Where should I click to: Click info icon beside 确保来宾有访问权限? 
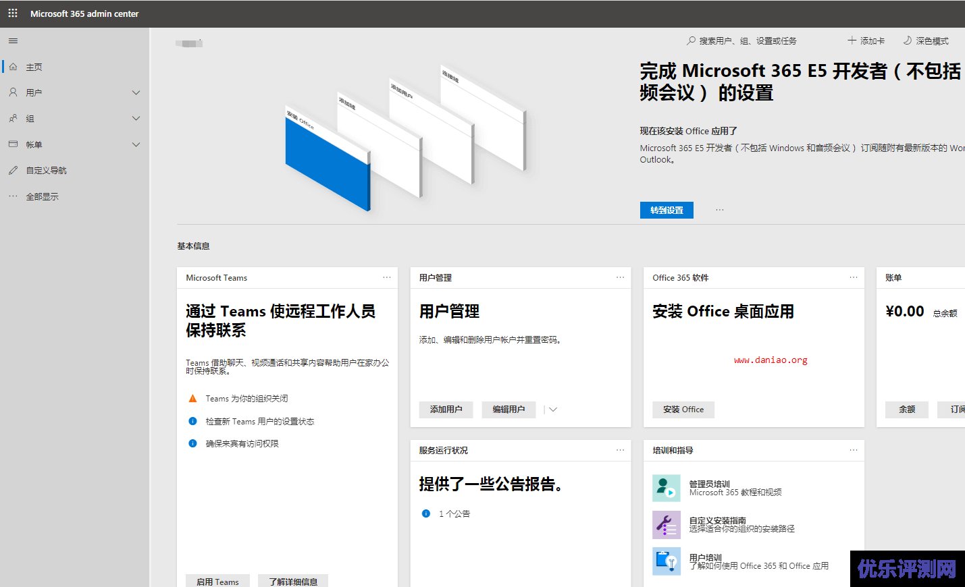pyautogui.click(x=192, y=443)
